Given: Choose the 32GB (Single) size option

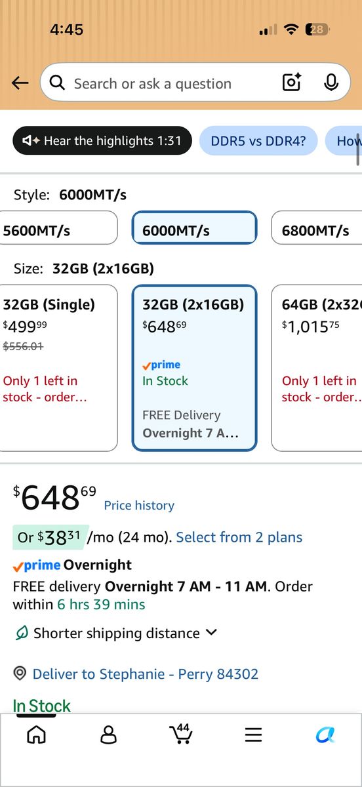Looking at the screenshot, I should 58,368.
